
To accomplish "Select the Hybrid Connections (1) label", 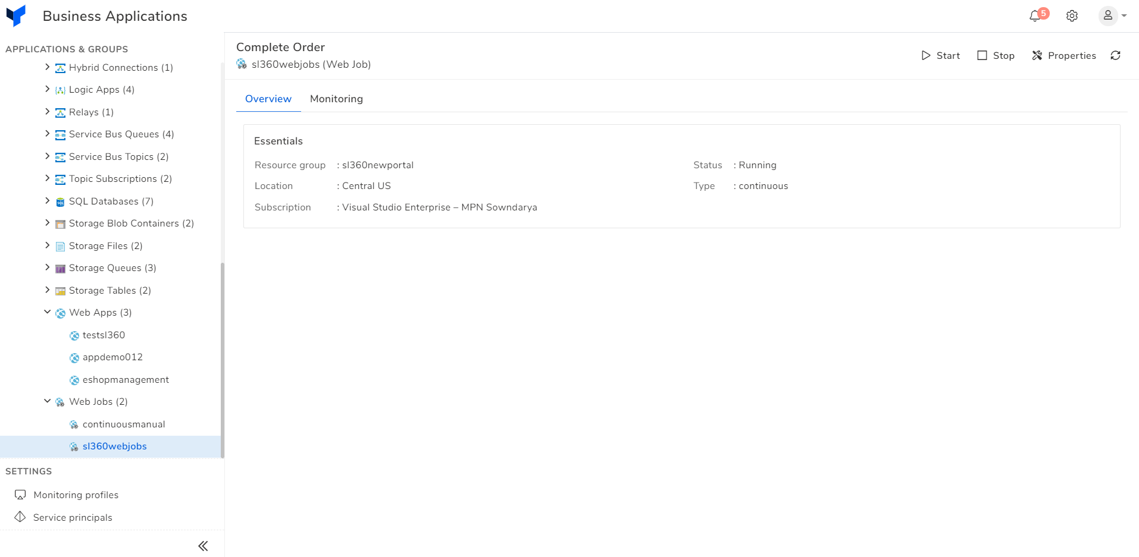I will coord(121,67).
